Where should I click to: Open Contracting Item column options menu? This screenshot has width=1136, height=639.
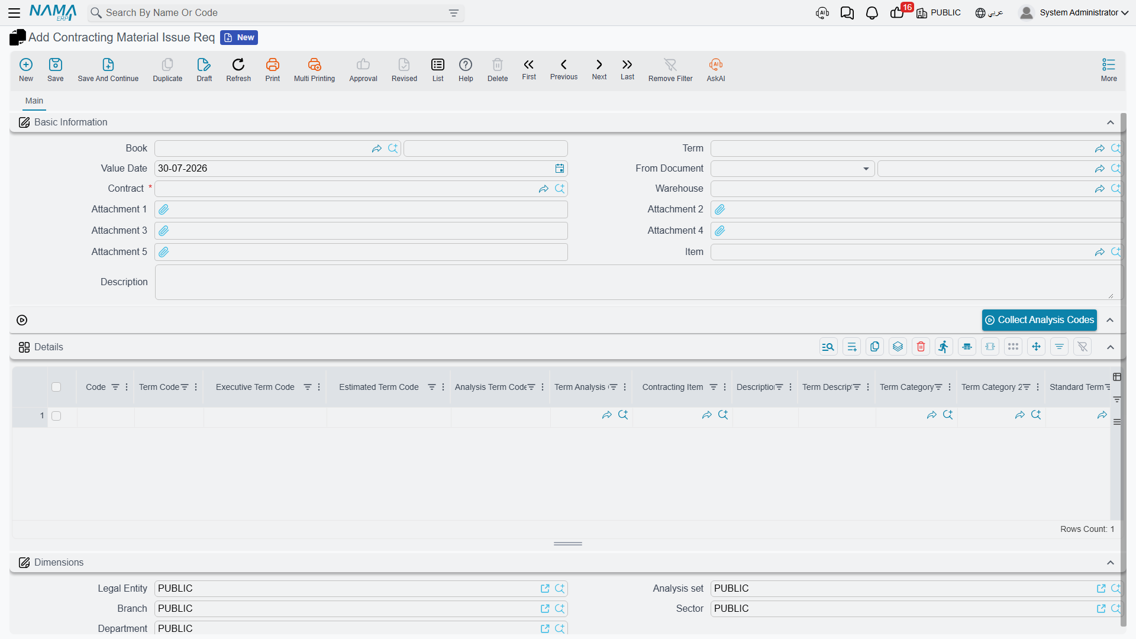(x=725, y=387)
